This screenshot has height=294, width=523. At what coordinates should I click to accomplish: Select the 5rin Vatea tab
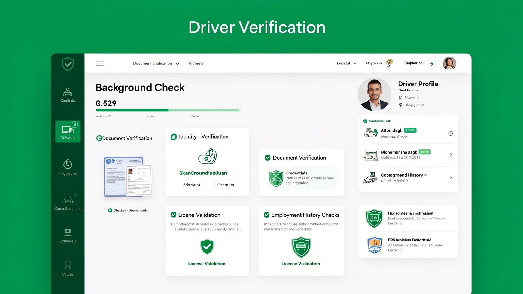[192, 185]
